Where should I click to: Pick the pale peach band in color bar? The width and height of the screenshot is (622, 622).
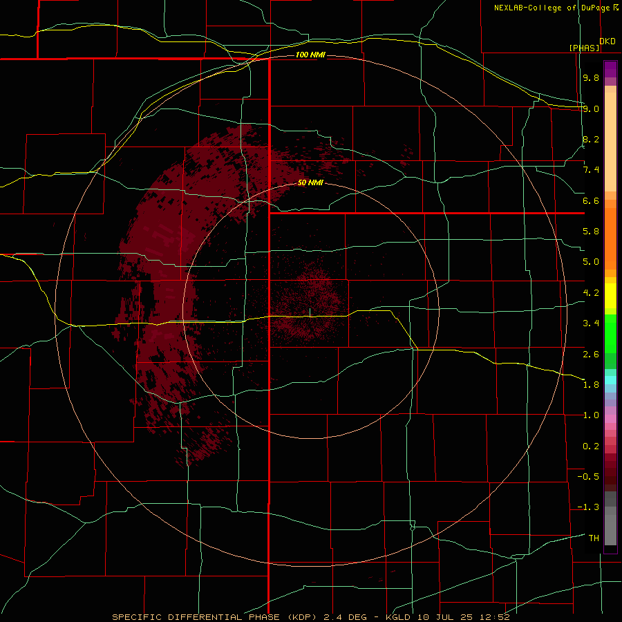tap(610, 142)
